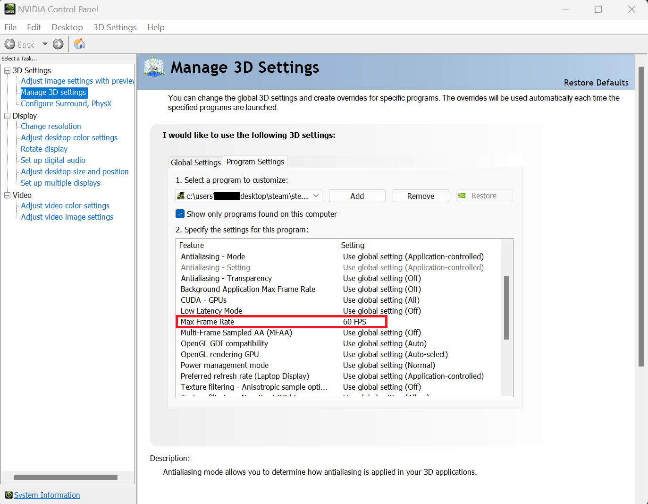The width and height of the screenshot is (648, 504).
Task: Open Adjust video image settings
Action: coord(67,217)
